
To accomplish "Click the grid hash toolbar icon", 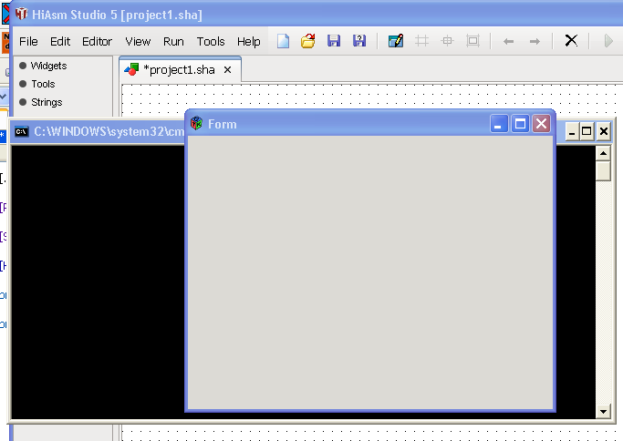I will tap(422, 41).
